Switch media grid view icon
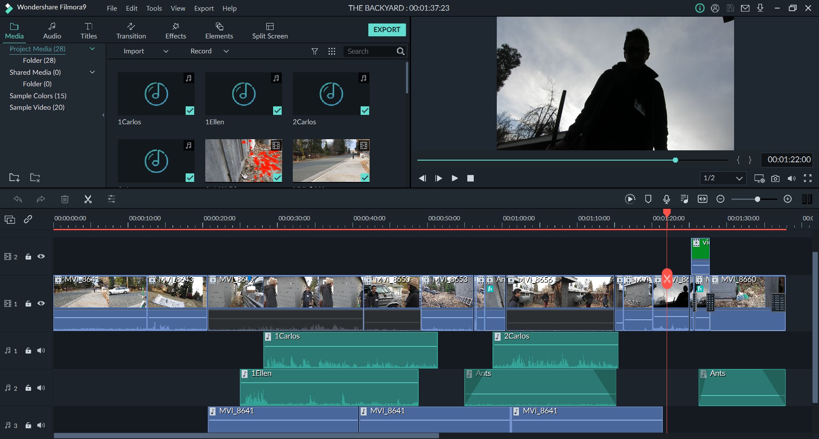Screen dimensions: 819x439 point(332,51)
